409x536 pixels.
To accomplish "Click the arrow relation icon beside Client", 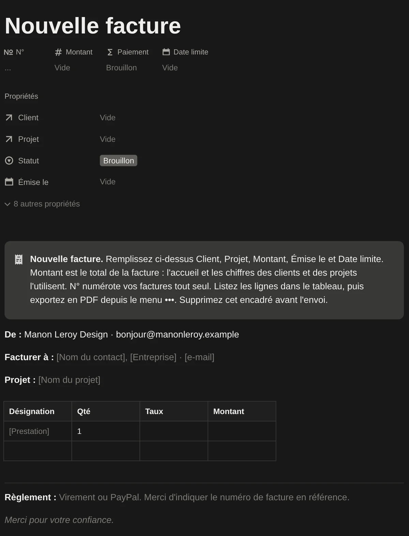I will 9,118.
